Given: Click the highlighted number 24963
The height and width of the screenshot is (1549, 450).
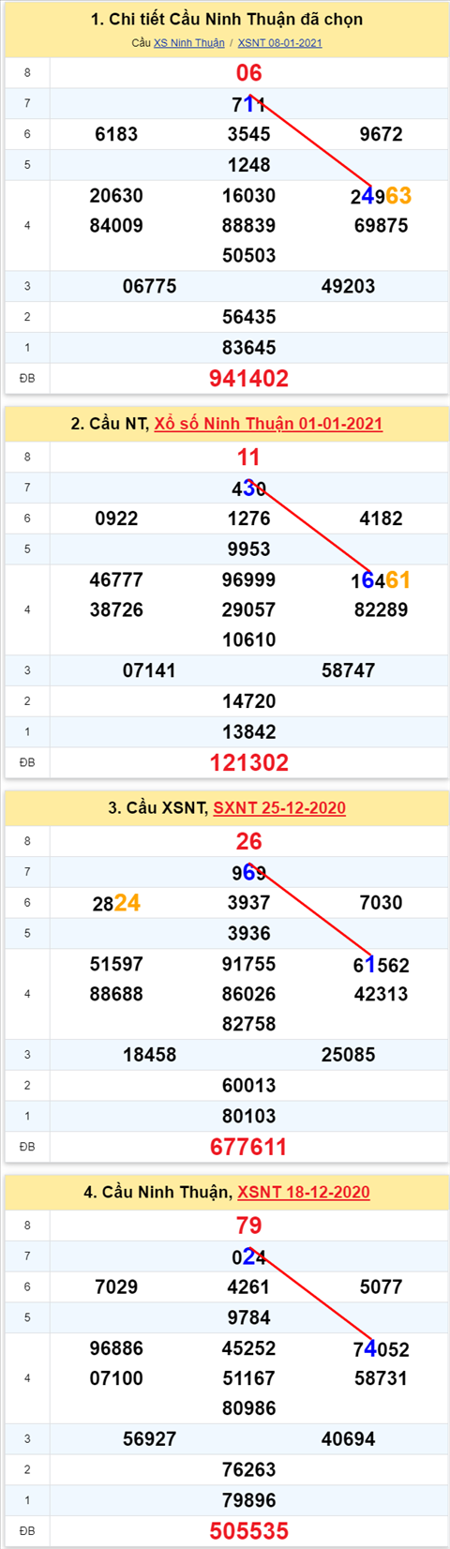Looking at the screenshot, I should point(382,196).
